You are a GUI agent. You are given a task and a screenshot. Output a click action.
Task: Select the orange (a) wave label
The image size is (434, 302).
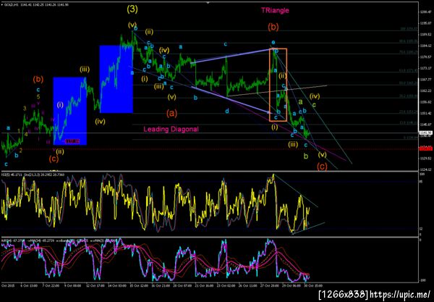coord(172,113)
